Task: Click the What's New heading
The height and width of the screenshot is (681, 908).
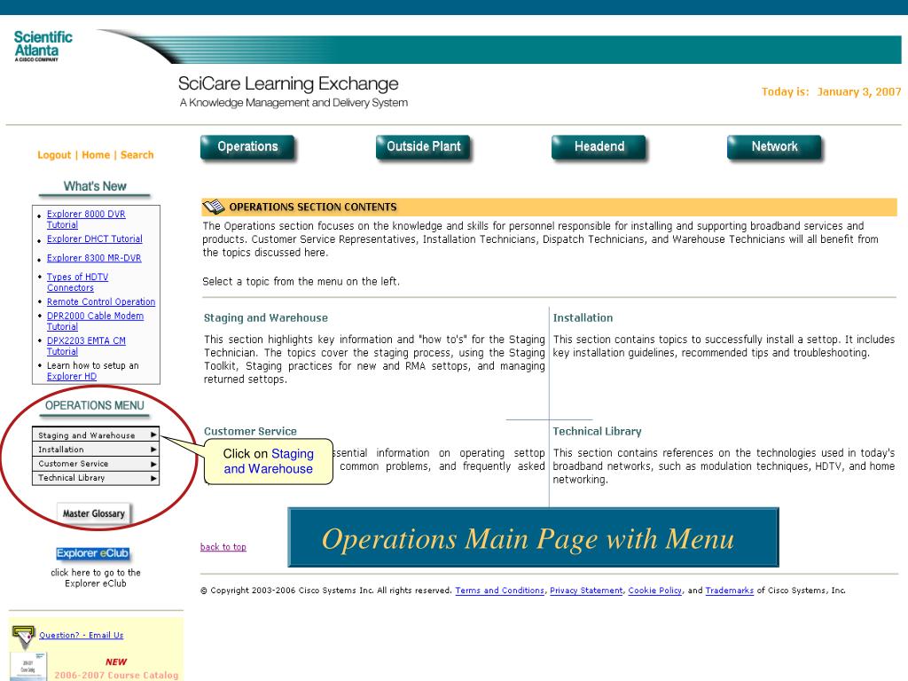Action: point(95,186)
